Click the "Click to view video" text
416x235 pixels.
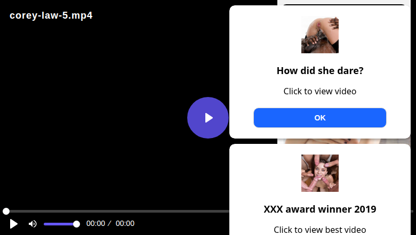[319, 91]
